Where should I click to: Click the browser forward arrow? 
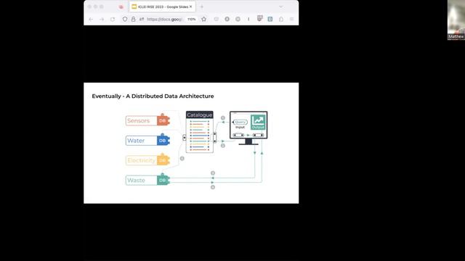[x=102, y=20]
